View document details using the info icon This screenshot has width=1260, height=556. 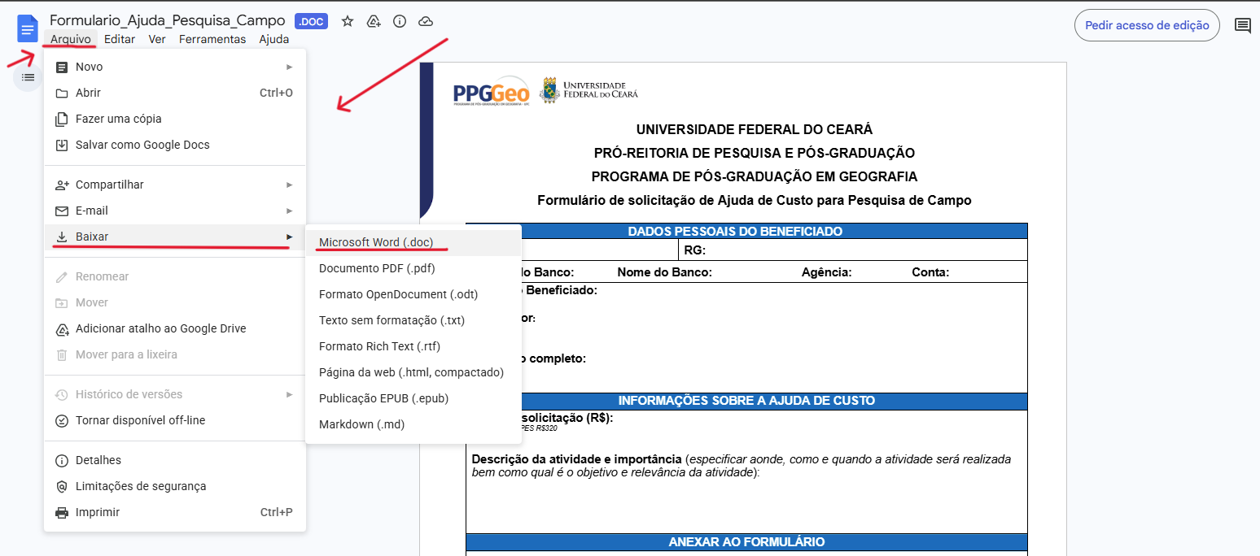coord(399,22)
